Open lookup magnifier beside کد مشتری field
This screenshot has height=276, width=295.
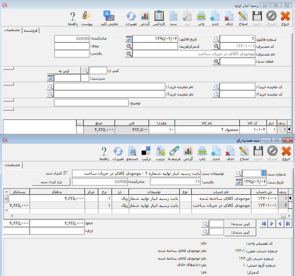216,46
